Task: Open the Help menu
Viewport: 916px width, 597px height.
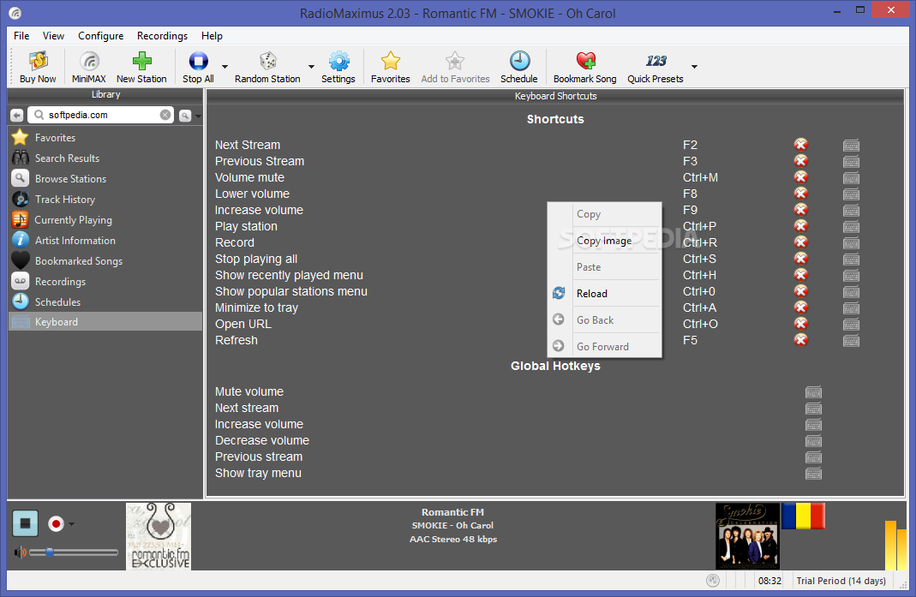Action: point(212,36)
